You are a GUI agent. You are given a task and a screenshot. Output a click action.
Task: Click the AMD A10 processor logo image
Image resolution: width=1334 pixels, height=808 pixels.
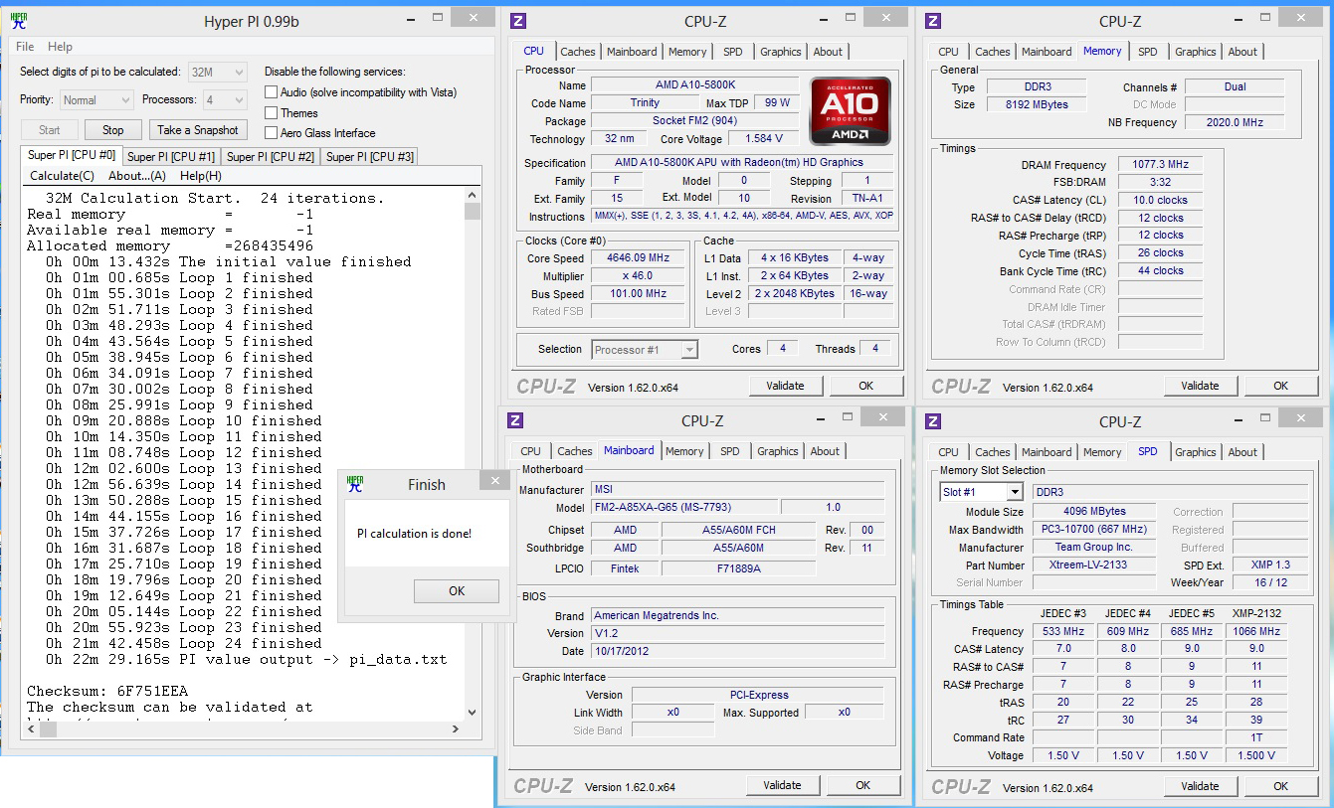point(851,111)
